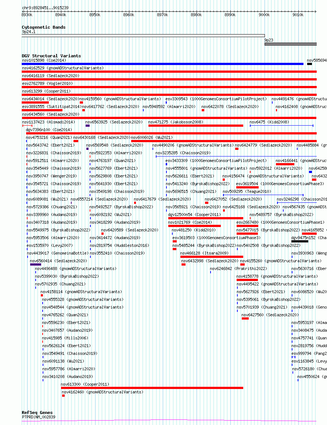Click nsv6430168 (Sedlazeck2020) label
The image size is (327, 425).
(x=102, y=137)
